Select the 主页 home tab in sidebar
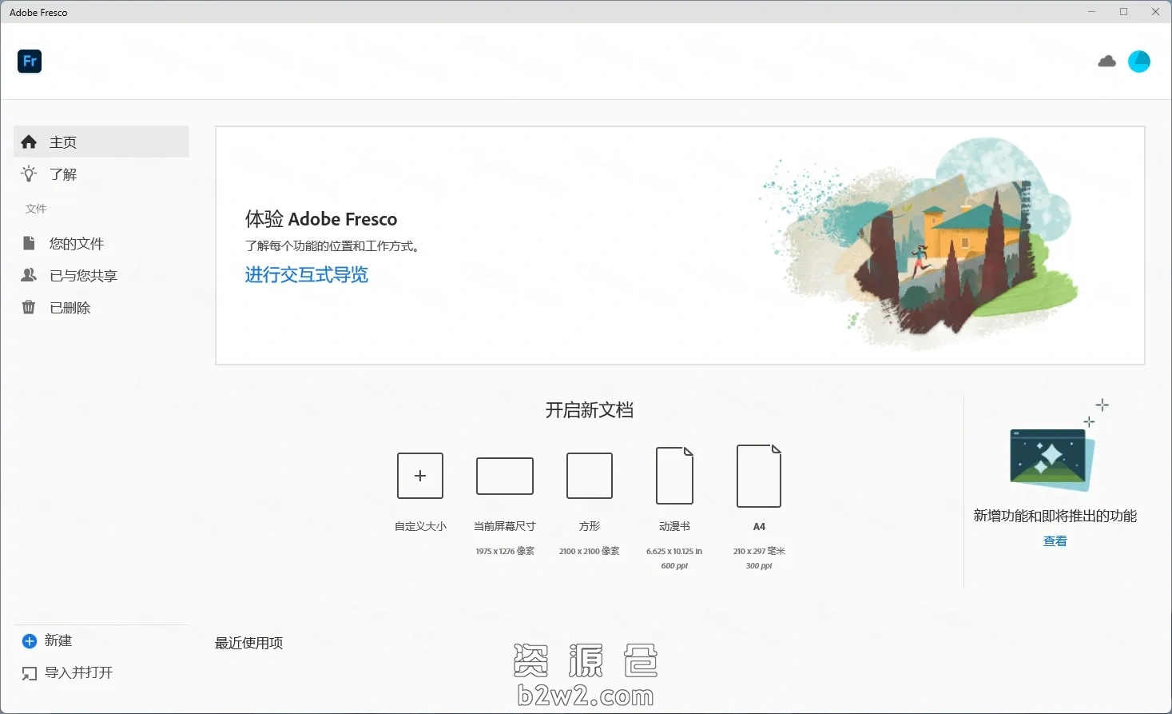The width and height of the screenshot is (1172, 714). pos(101,142)
